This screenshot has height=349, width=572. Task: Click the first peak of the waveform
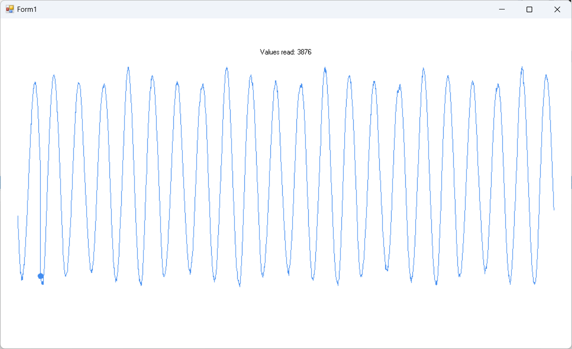click(x=35, y=83)
